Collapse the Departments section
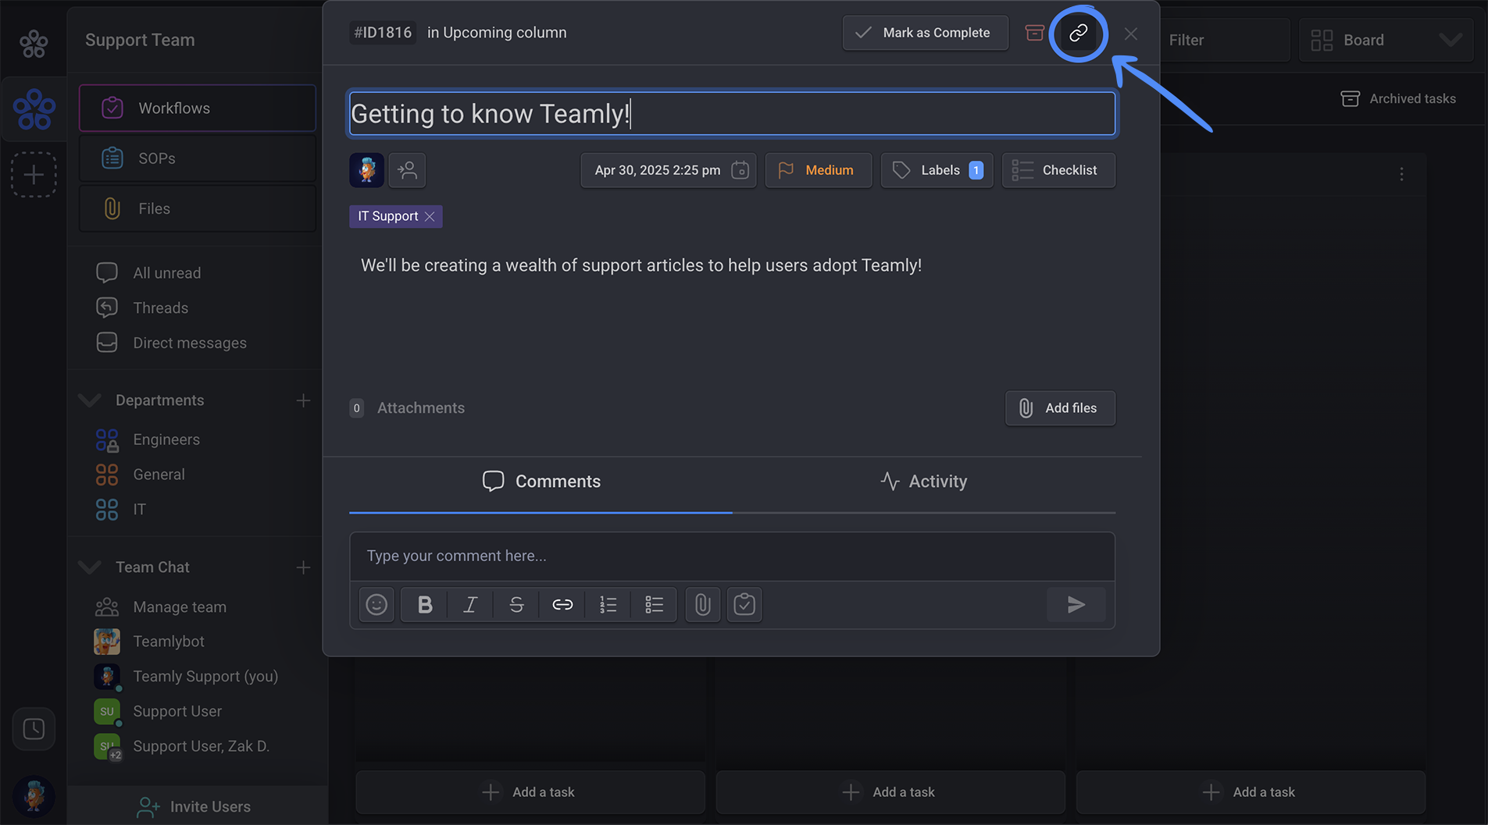The image size is (1488, 825). [90, 400]
